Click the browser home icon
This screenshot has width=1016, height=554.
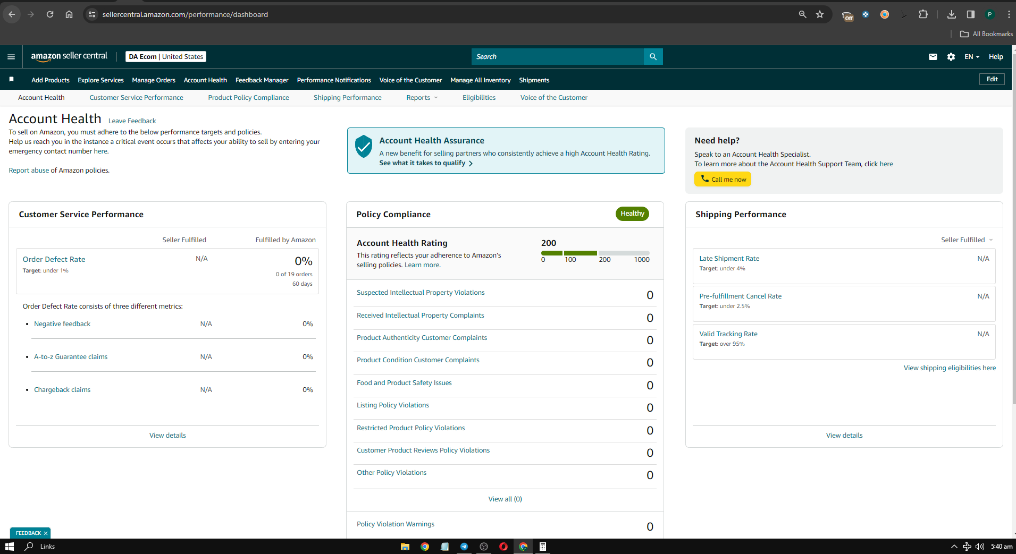click(x=69, y=14)
